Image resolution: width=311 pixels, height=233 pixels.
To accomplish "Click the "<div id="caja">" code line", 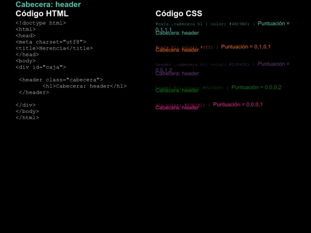I will 41,67.
